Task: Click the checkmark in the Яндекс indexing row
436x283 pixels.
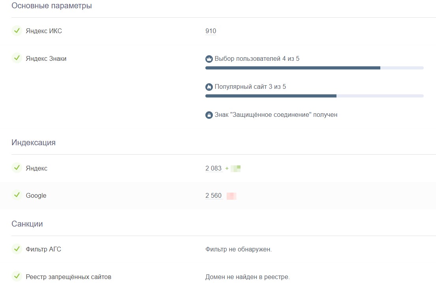Action: point(17,168)
